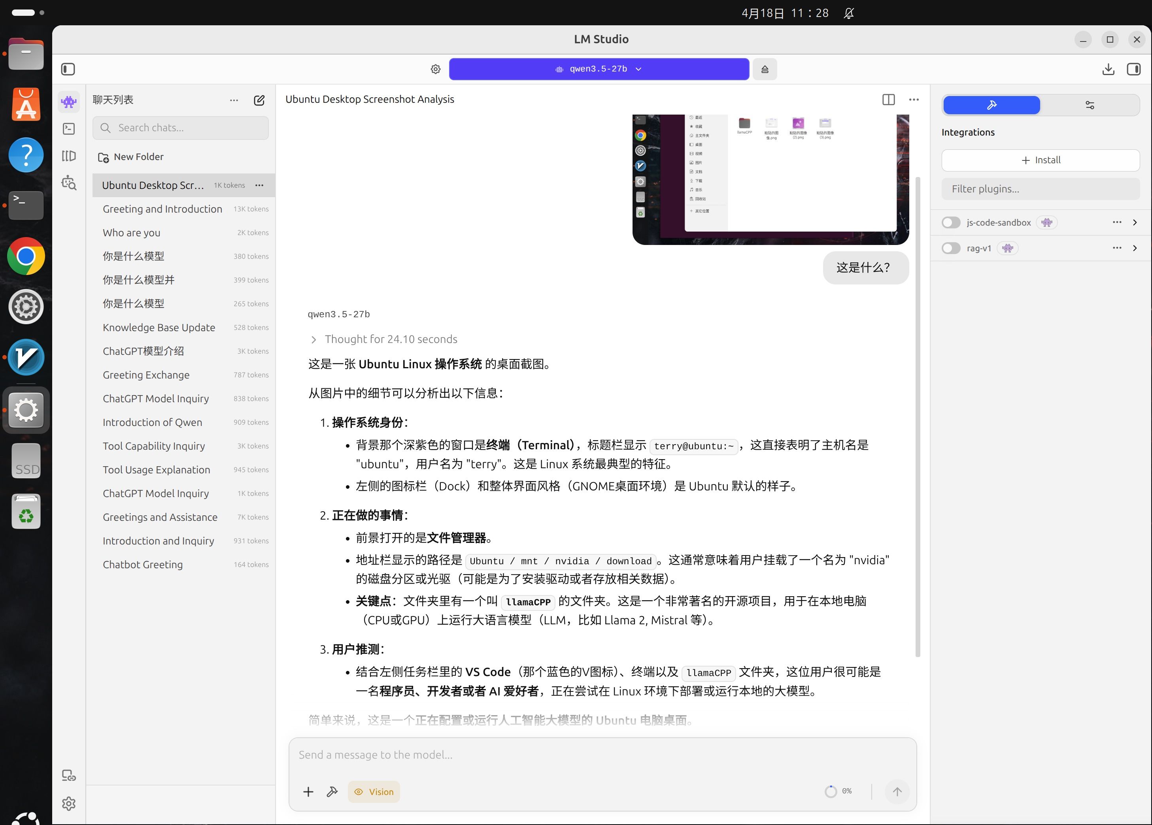
Task: Switch to Integrations tab in right panel
Action: 991,105
